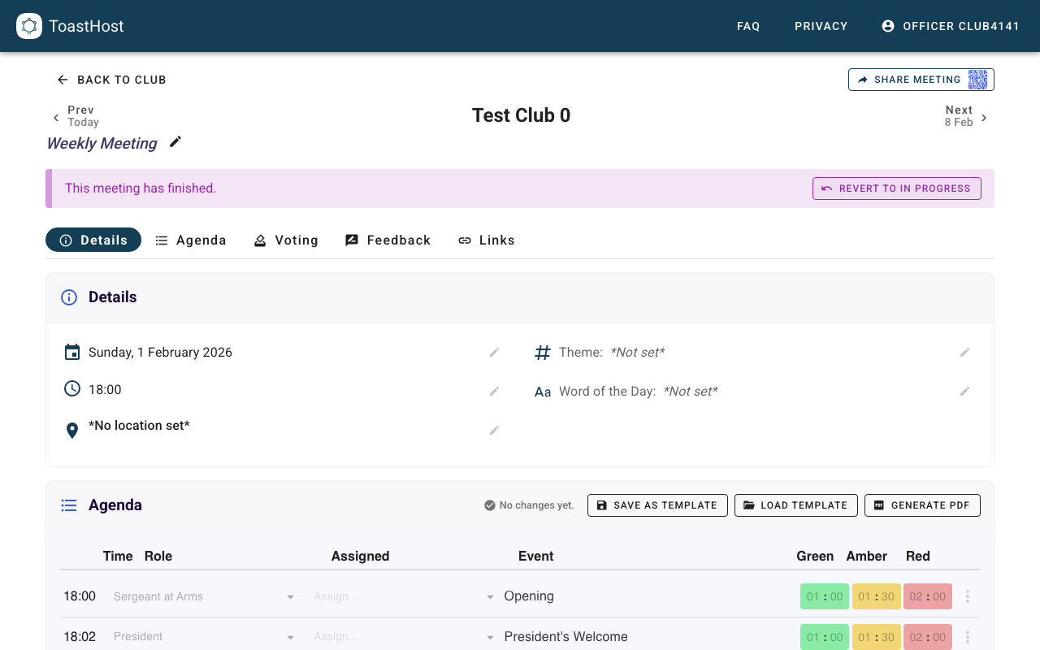Click REVERT TO IN PROGRESS
1040x650 pixels.
click(897, 188)
